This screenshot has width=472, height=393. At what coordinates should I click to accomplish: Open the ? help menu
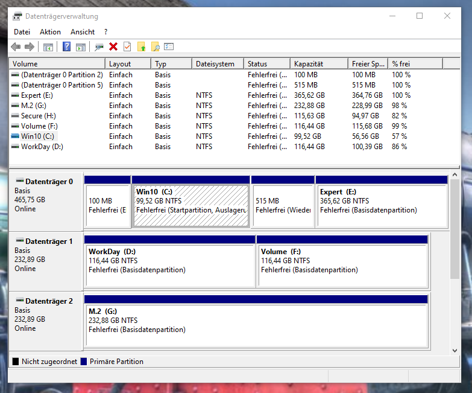(105, 32)
